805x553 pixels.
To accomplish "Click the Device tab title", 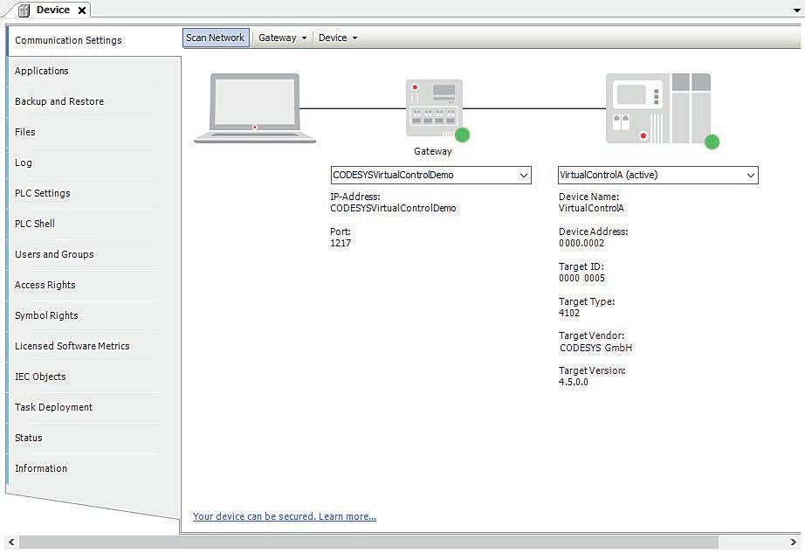I will 53,10.
